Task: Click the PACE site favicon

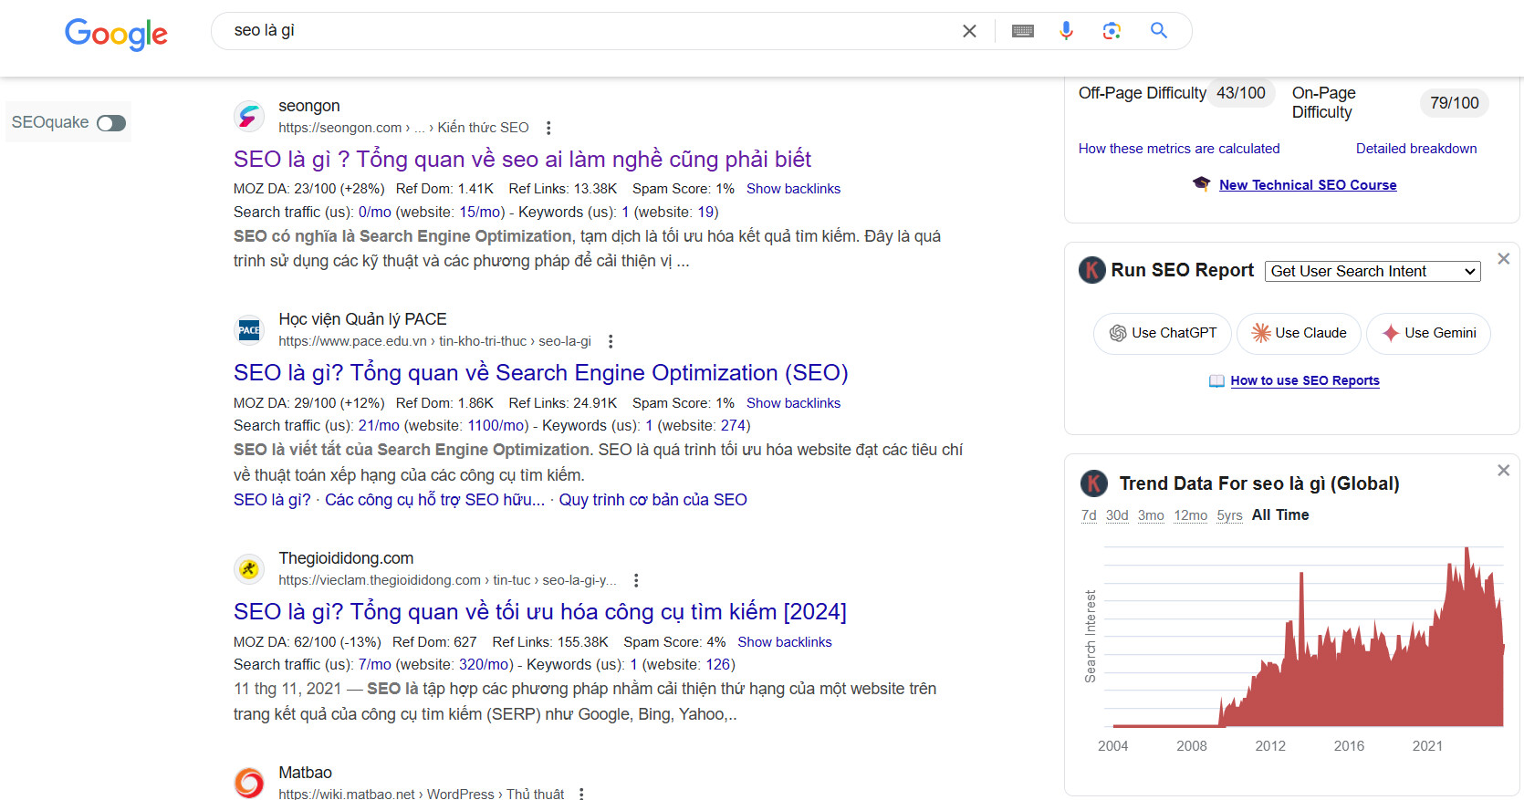Action: 249,330
